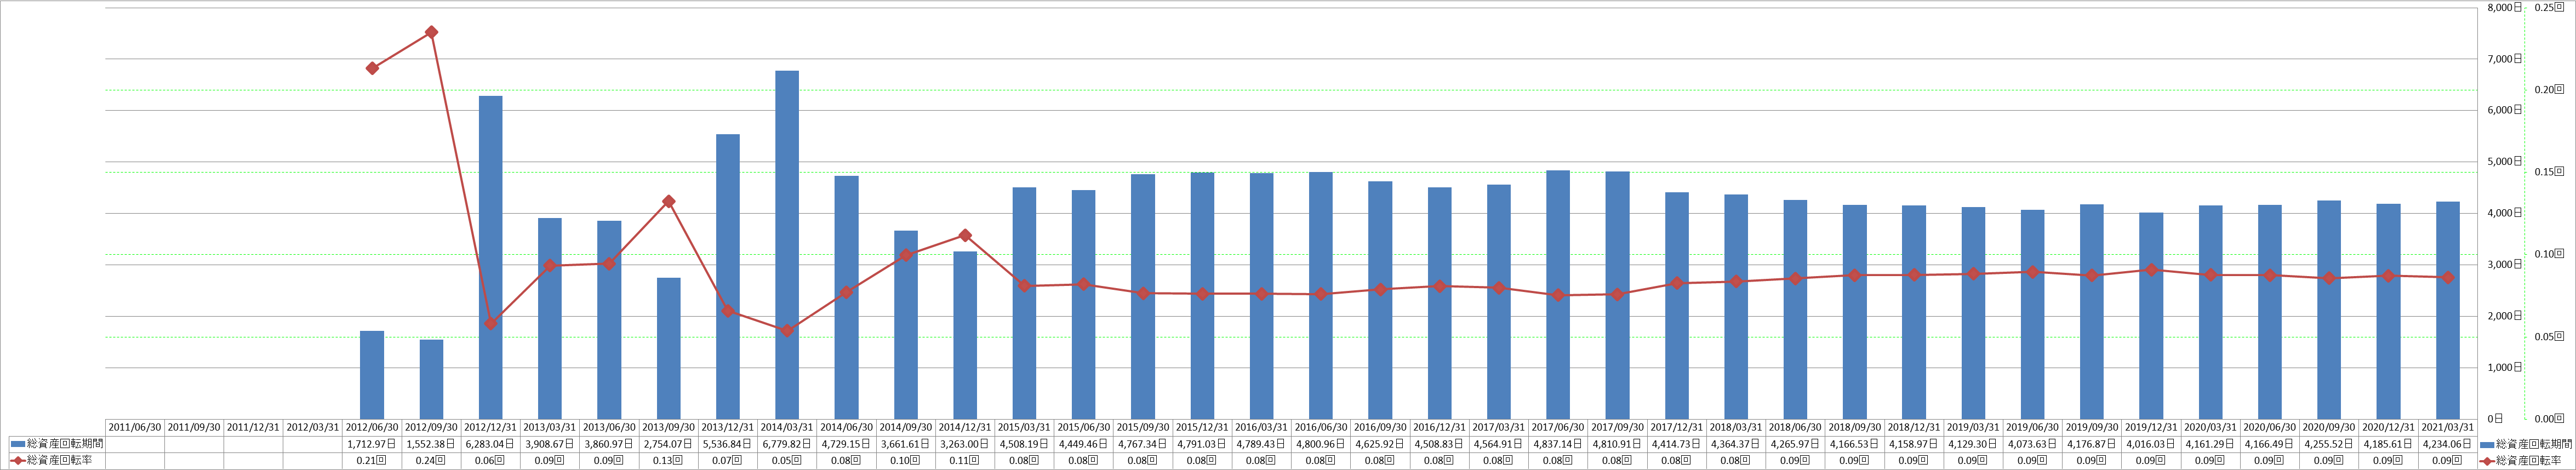2576x470 pixels.
Task: Select the 0.11回 turnover ratio cell
Action: [965, 460]
